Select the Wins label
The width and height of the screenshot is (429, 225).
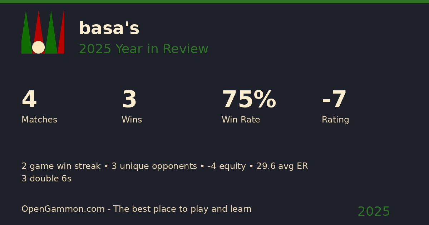(132, 120)
